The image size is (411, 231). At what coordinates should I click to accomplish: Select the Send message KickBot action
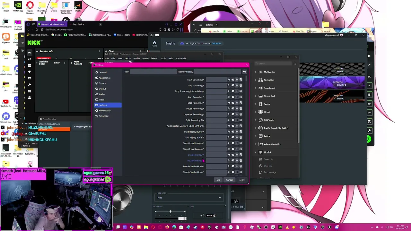click(x=270, y=172)
